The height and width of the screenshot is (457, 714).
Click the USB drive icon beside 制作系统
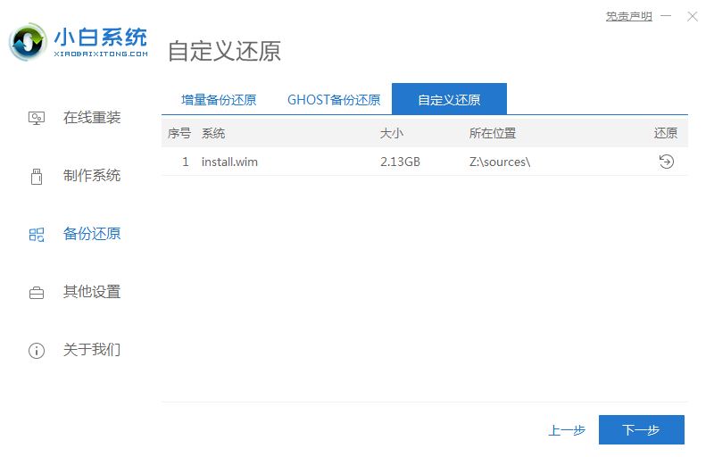click(x=37, y=176)
